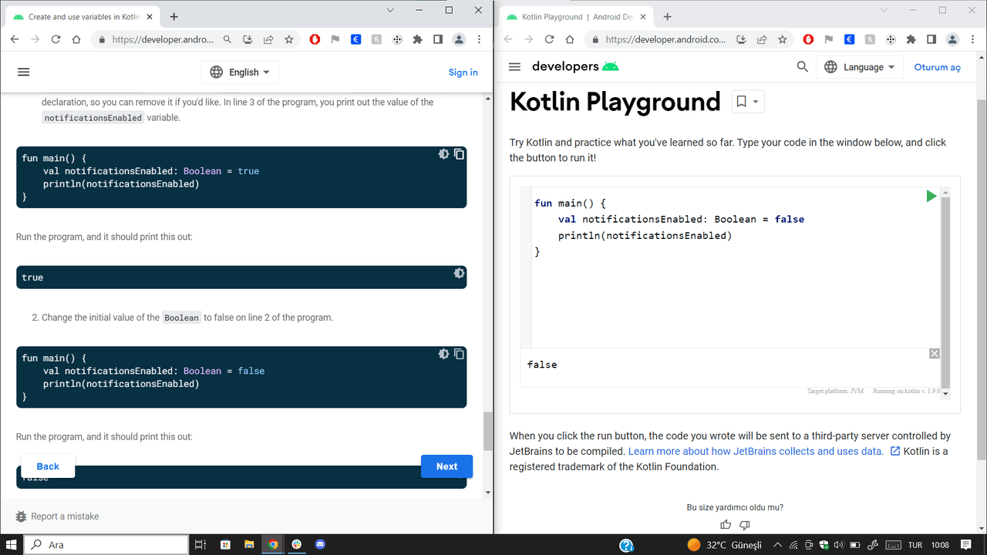Close the Kotlin Playground output panel
Screen dimensions: 987x555
(934, 353)
